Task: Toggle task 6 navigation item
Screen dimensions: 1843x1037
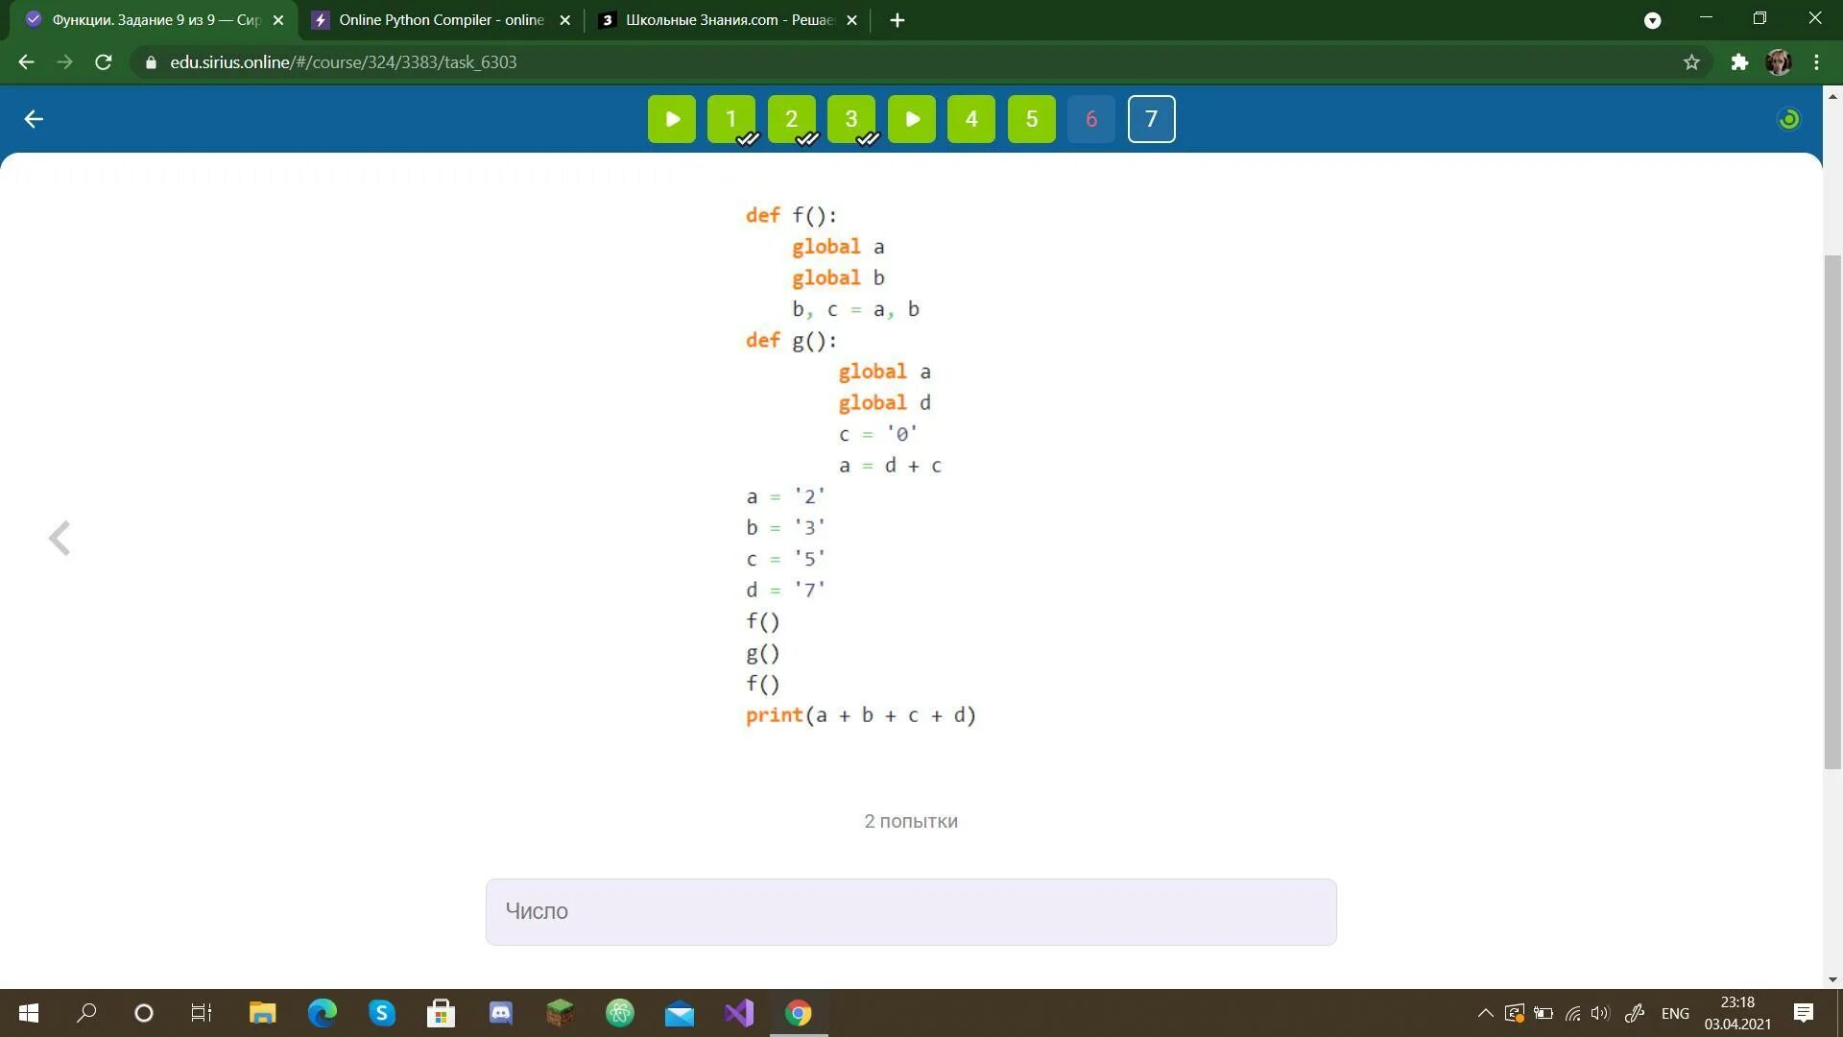Action: pyautogui.click(x=1091, y=119)
